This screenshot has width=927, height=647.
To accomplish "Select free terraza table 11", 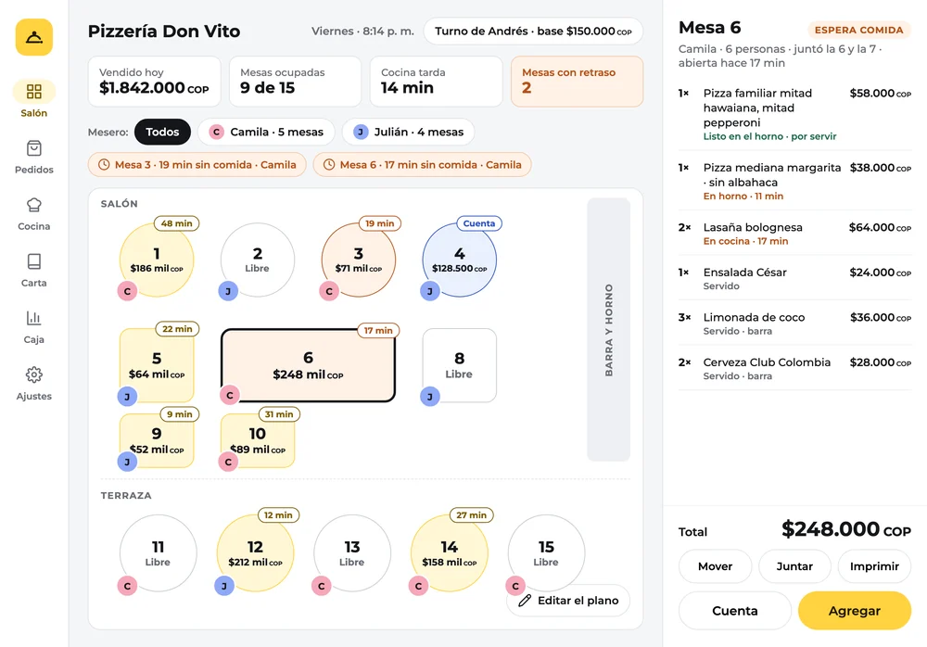I will click(x=158, y=553).
